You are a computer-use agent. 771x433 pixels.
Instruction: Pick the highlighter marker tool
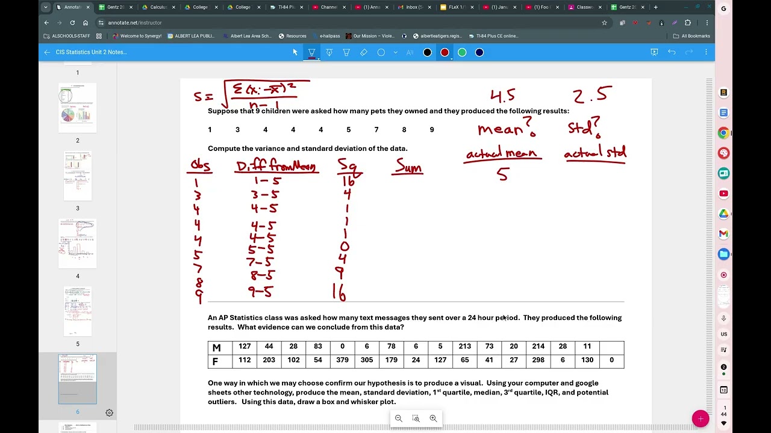(346, 52)
